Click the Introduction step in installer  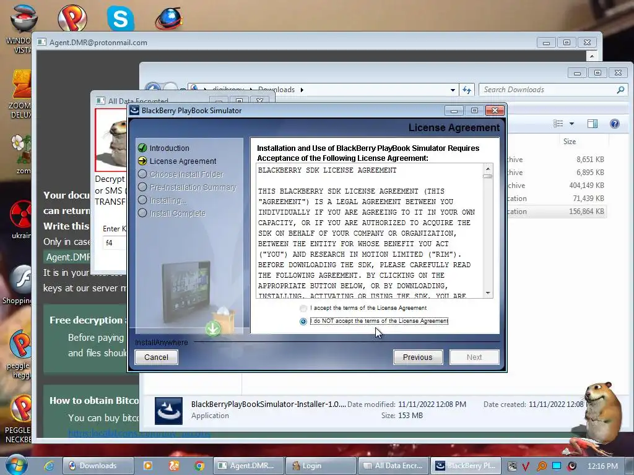(169, 148)
